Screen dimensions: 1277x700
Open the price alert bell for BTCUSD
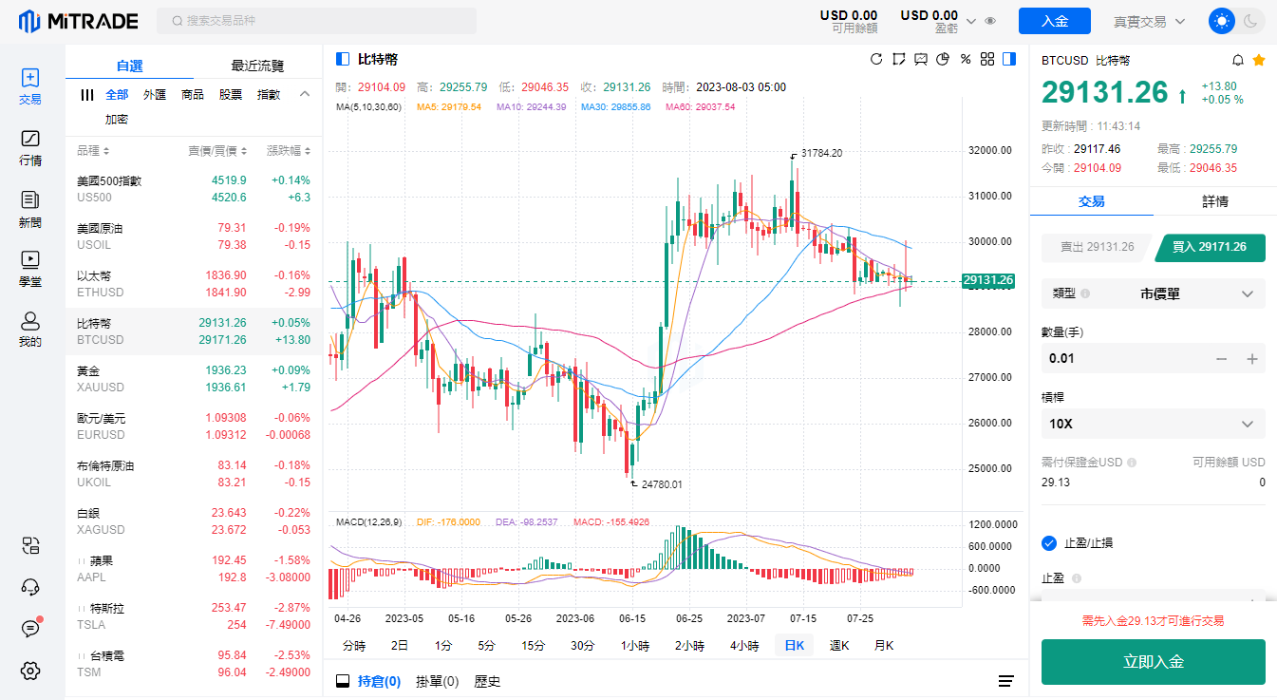click(1237, 60)
